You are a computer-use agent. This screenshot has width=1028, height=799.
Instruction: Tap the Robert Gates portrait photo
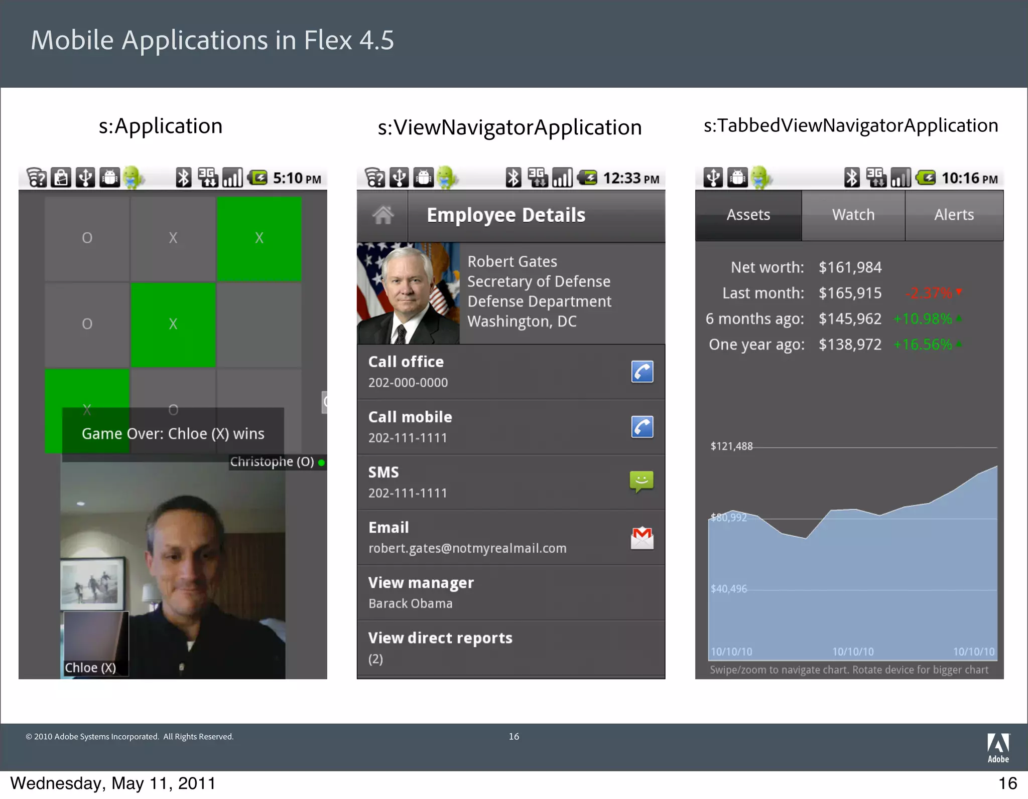tap(409, 293)
